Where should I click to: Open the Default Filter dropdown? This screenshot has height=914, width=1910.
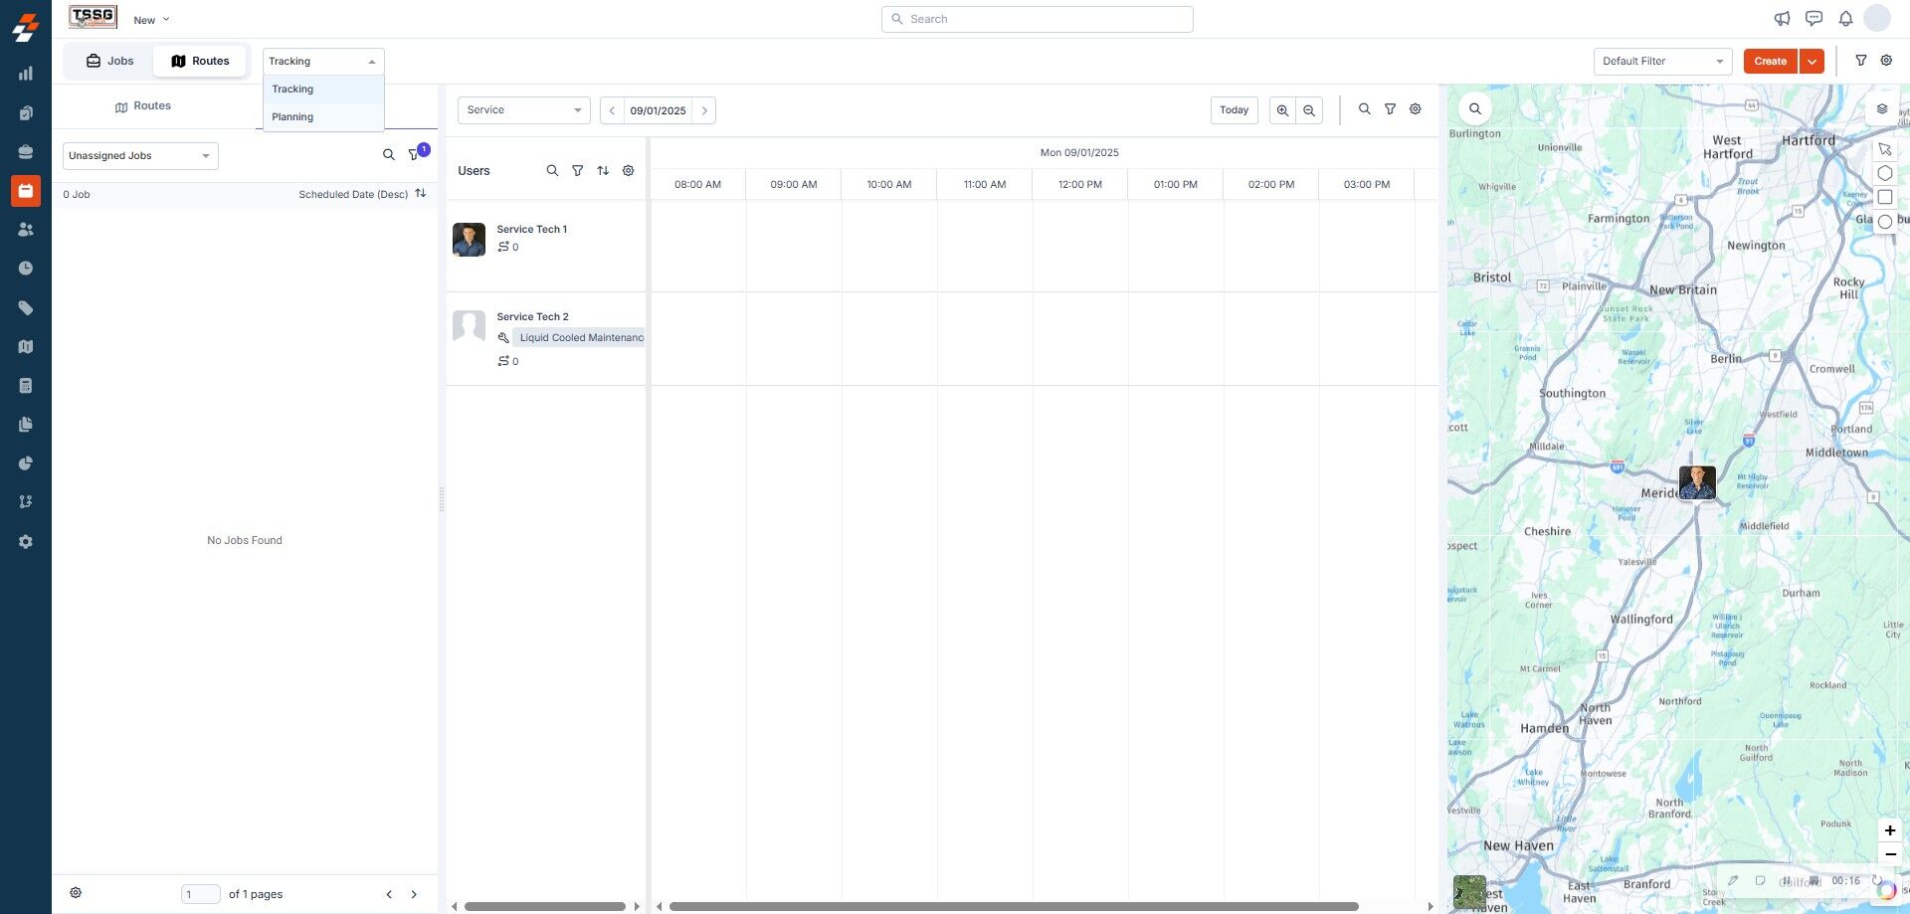[x=1662, y=62]
